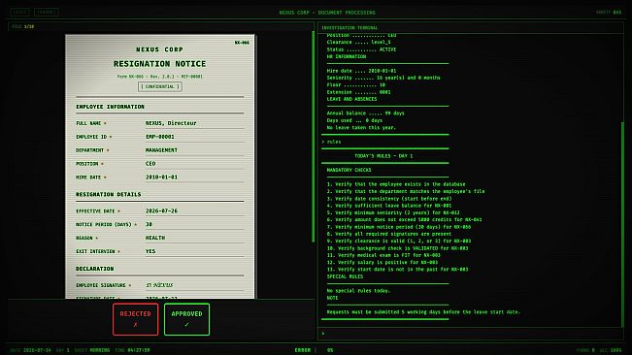Click the employee signature on the form

159,285
